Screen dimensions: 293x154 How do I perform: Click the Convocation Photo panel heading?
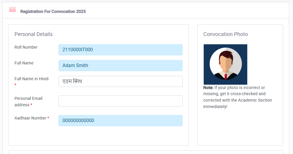[225, 34]
